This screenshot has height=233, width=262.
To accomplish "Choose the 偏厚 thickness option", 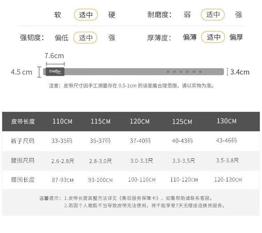I will (x=236, y=37).
